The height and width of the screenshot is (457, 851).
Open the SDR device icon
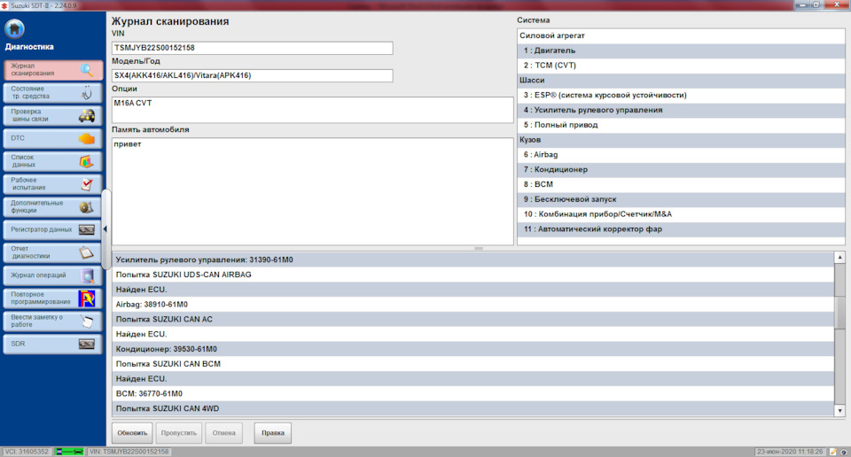click(87, 345)
